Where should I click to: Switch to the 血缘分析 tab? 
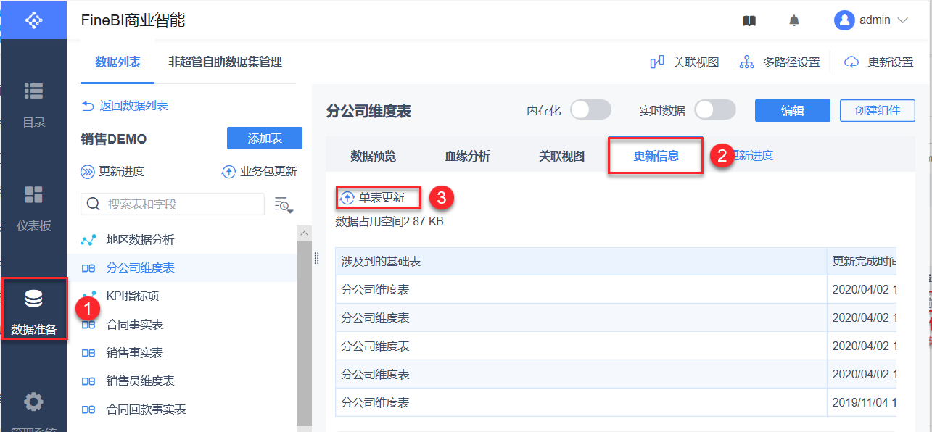click(x=467, y=156)
